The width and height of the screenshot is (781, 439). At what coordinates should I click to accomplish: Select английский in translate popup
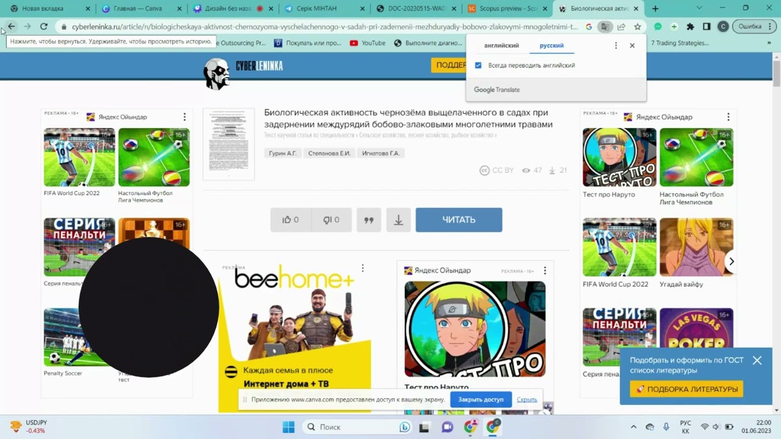coord(502,46)
